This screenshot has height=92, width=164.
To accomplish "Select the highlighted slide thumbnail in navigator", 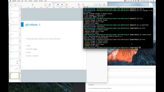I will pos(15,76).
